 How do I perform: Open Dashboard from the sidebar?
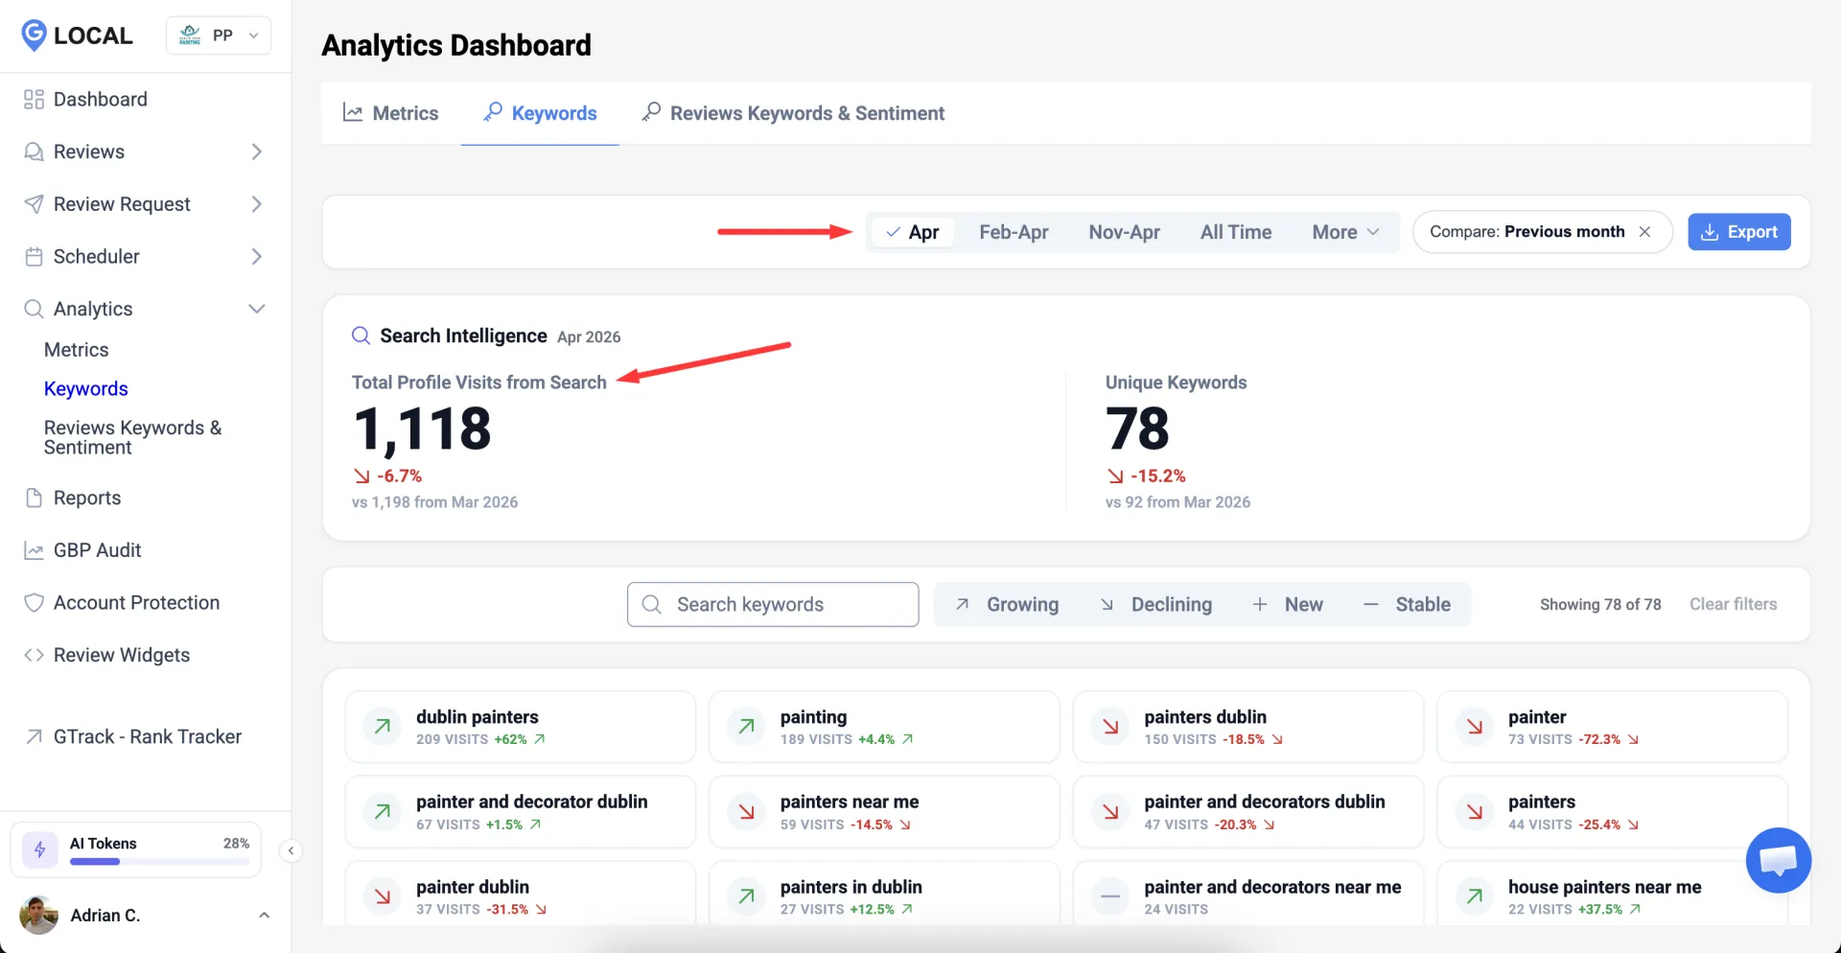pyautogui.click(x=100, y=100)
